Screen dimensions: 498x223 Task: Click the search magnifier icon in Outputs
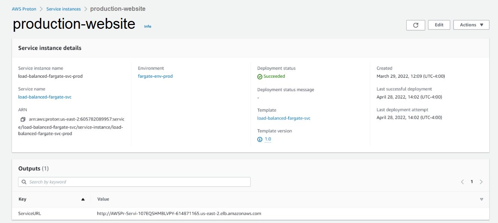pyautogui.click(x=24, y=182)
